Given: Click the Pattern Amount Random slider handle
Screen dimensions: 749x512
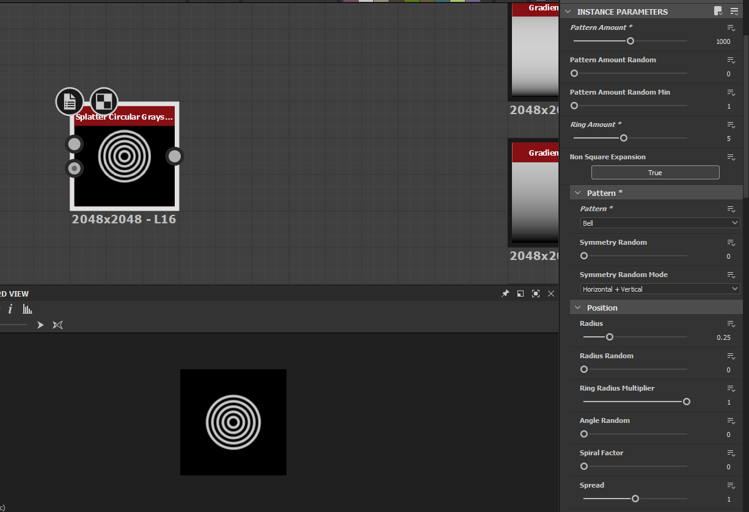Looking at the screenshot, I should [x=574, y=73].
